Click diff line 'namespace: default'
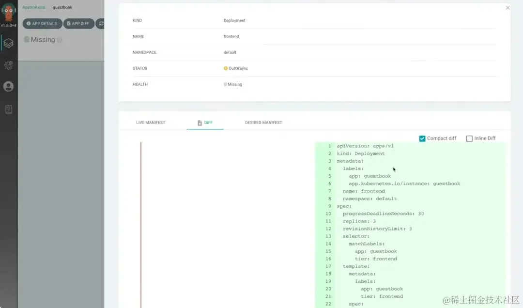This screenshot has height=308, width=523. (x=370, y=199)
